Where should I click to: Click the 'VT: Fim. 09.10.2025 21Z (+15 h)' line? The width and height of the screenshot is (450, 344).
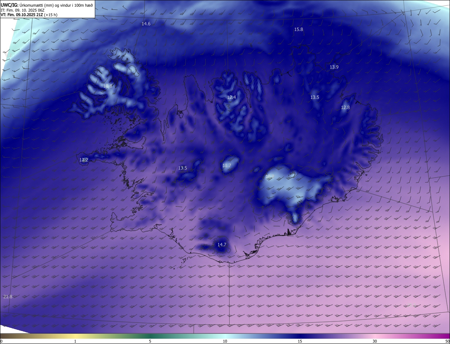point(29,15)
